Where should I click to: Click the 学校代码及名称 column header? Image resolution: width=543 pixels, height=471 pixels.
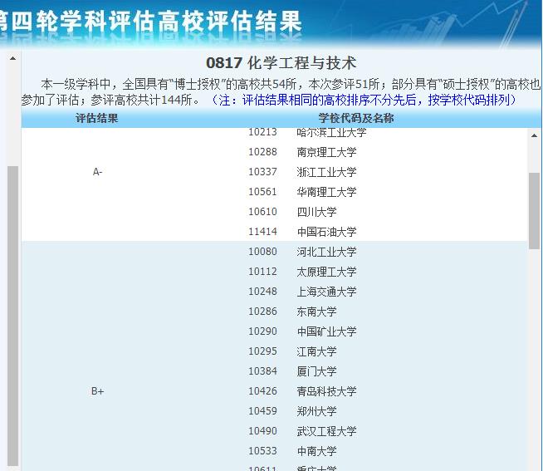click(356, 118)
